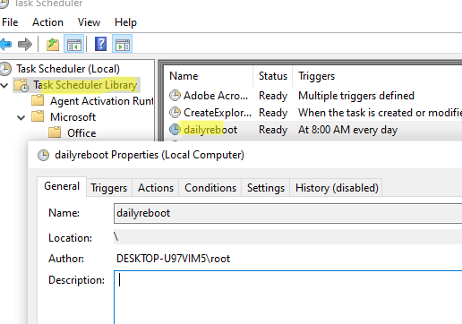Collapse the Microsoft folder tree node
462x324 pixels.
tap(21, 117)
